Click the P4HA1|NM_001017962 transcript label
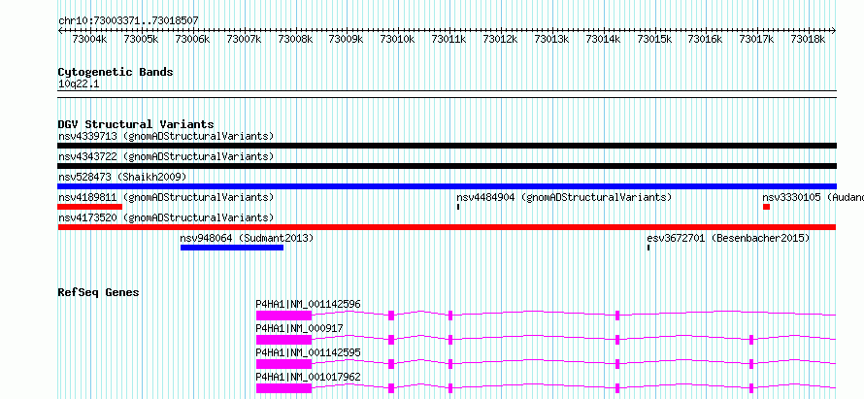 [308, 377]
